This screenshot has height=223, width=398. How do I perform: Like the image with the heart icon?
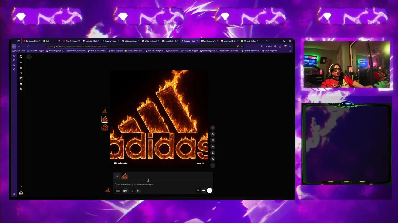pos(213,128)
